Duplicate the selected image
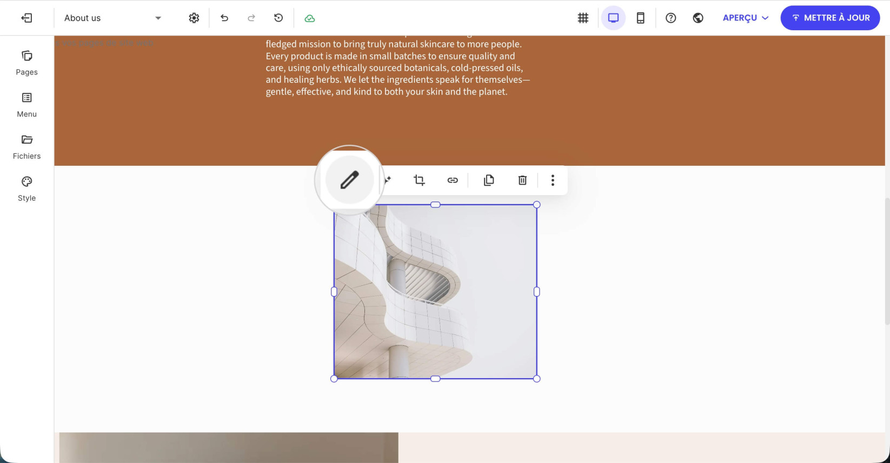The width and height of the screenshot is (890, 463). pos(489,180)
